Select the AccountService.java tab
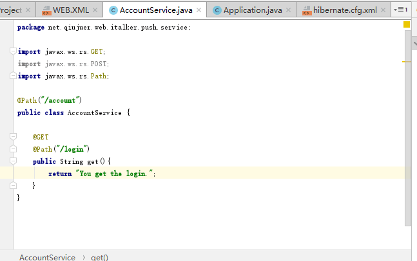Viewport: 417px width, 261px height. click(155, 10)
